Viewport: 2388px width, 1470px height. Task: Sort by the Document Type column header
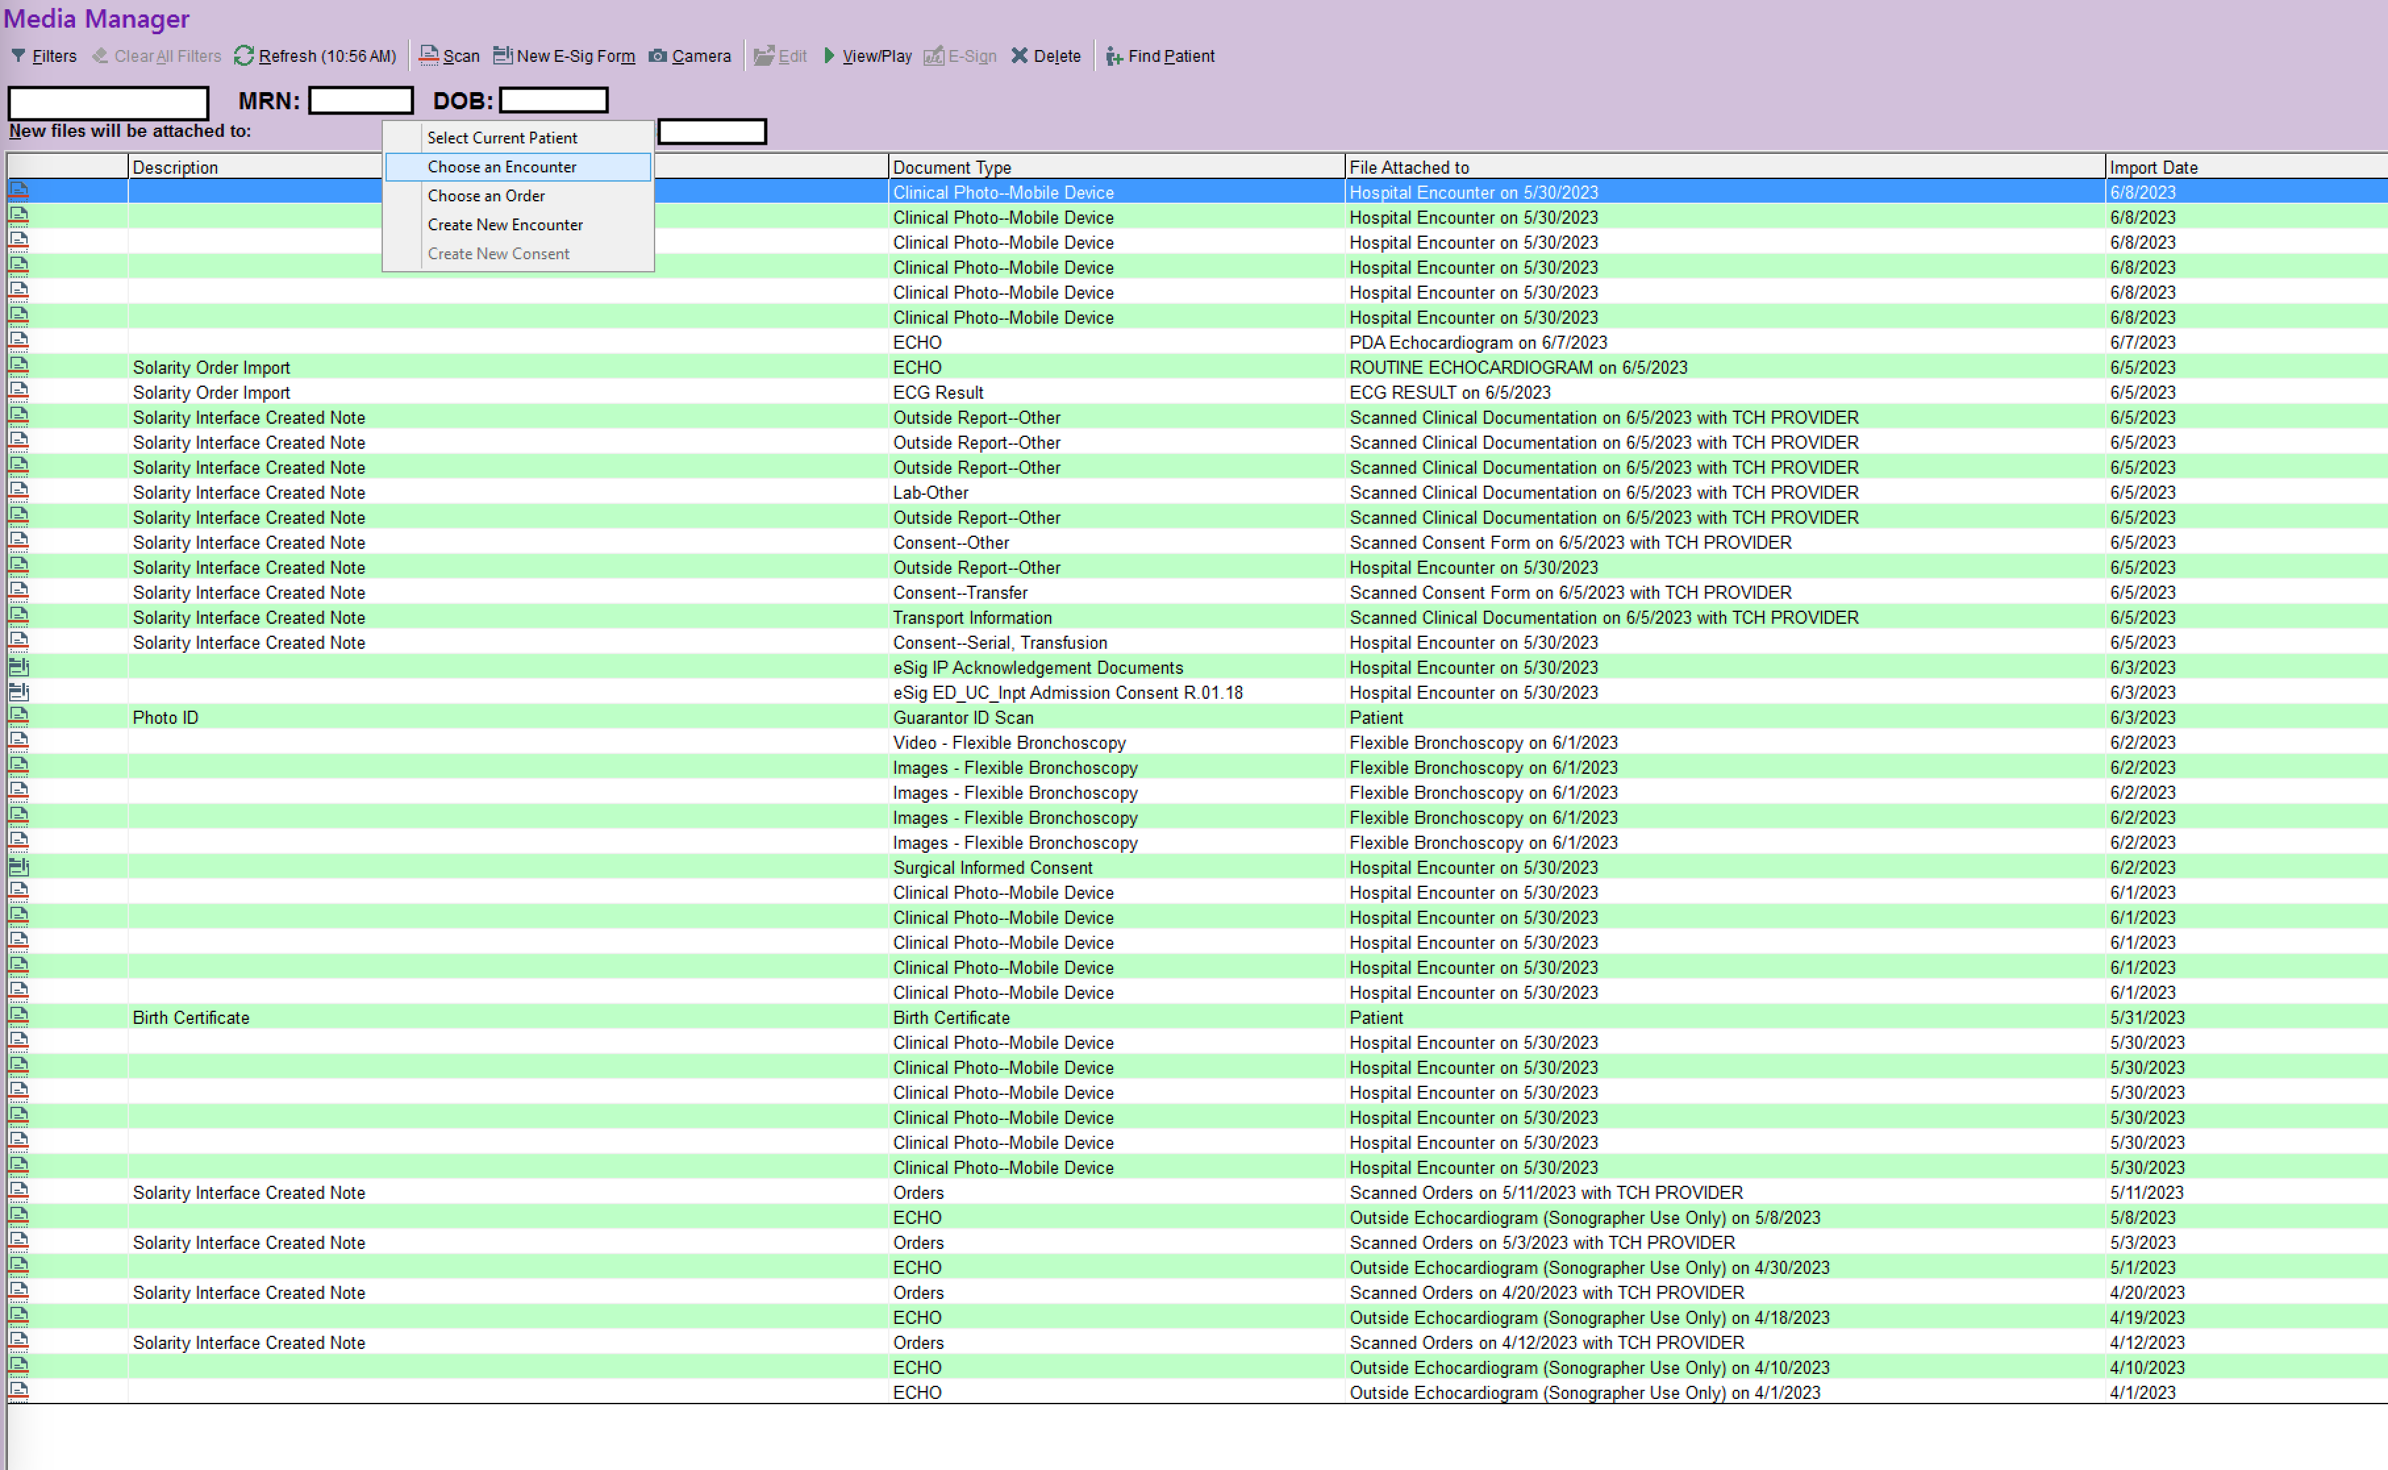(1116, 167)
